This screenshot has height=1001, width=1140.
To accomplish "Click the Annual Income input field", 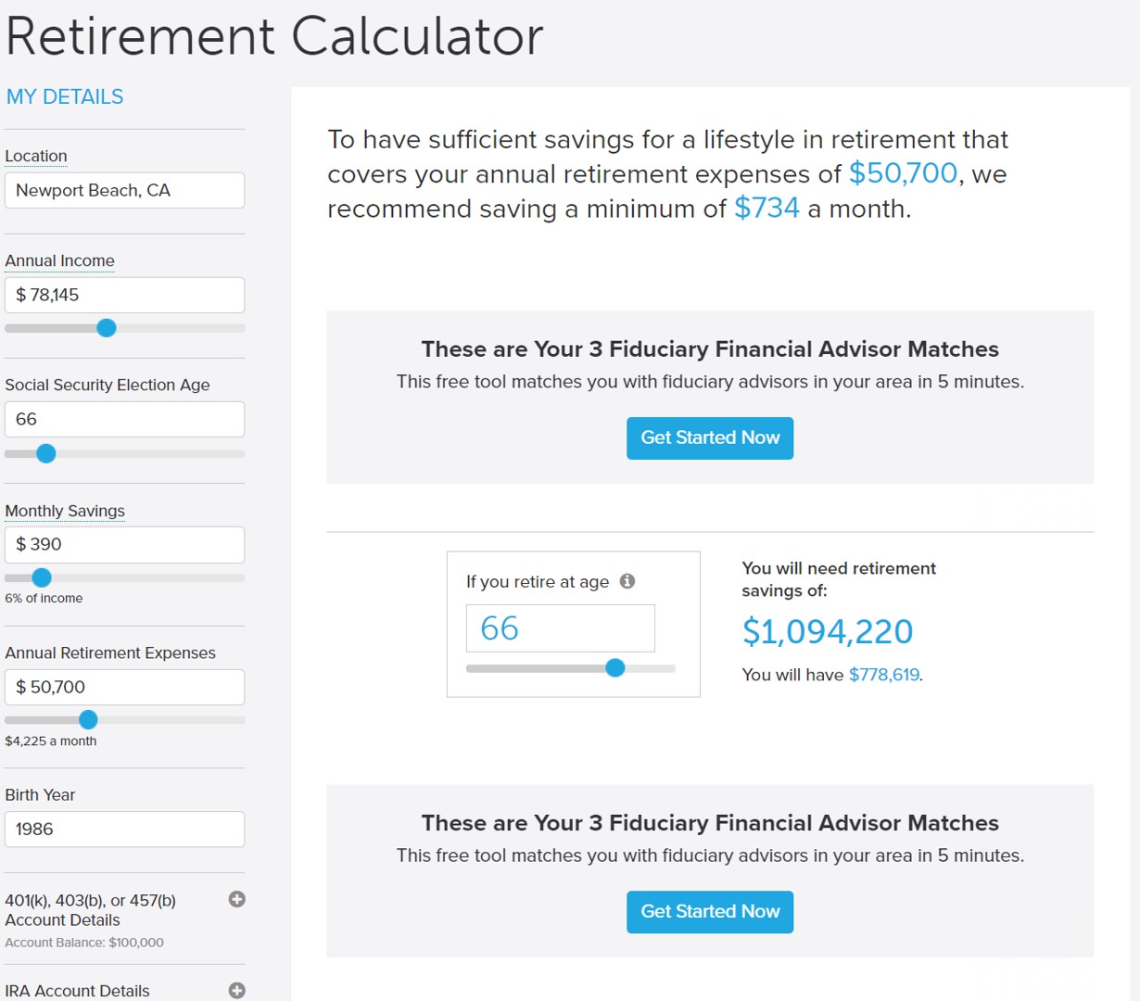I will tap(125, 295).
